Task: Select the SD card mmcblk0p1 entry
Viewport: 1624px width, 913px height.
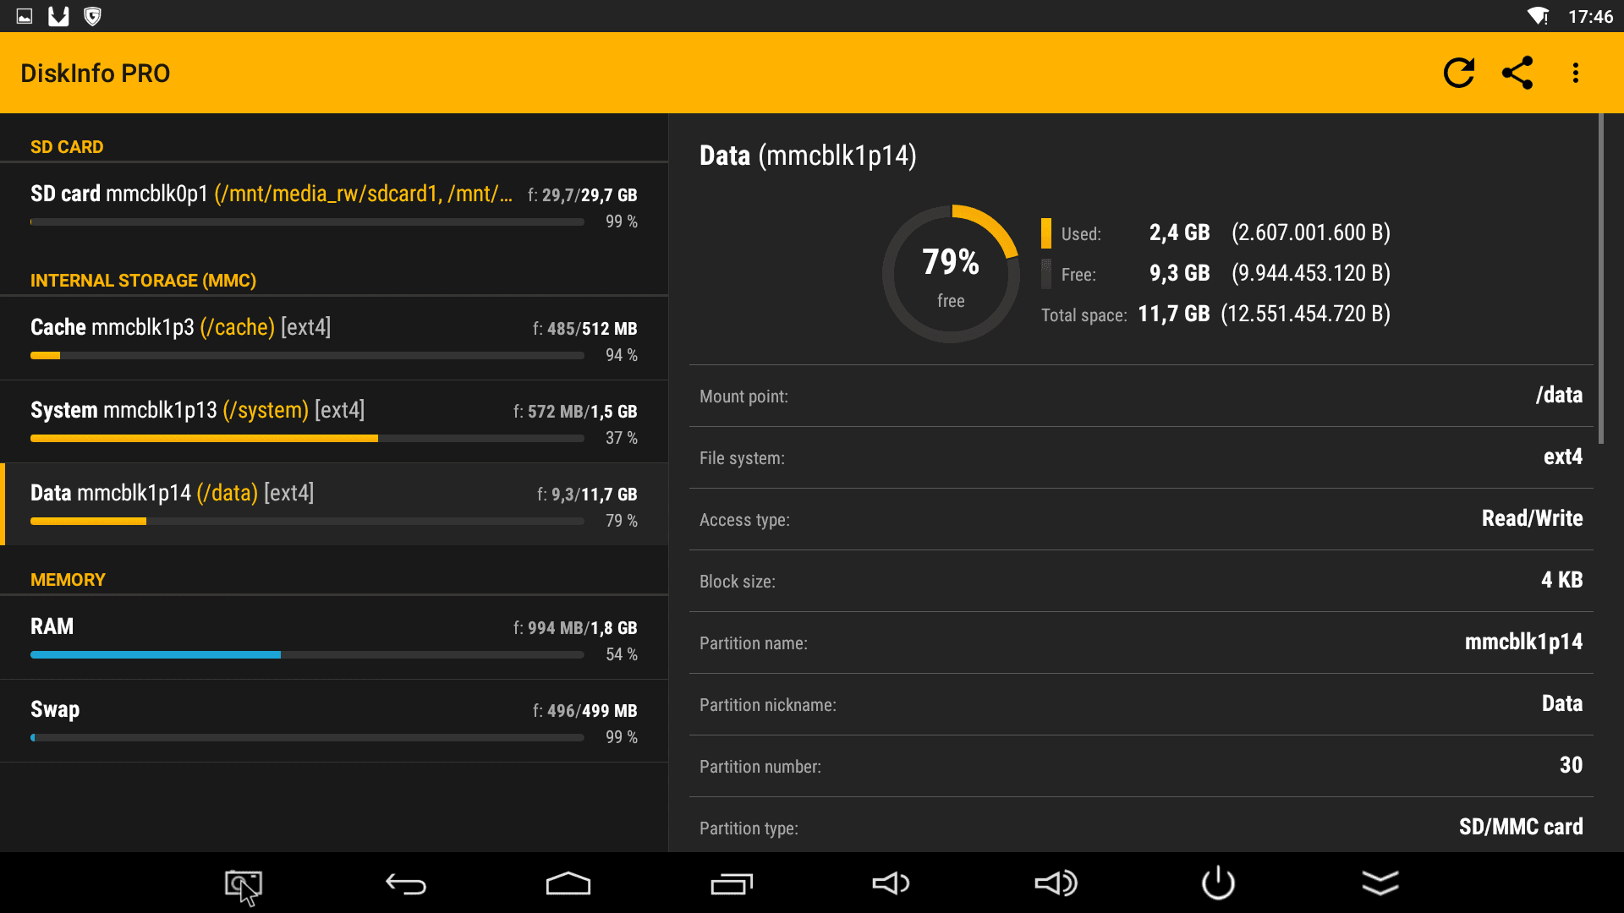Action: point(334,205)
